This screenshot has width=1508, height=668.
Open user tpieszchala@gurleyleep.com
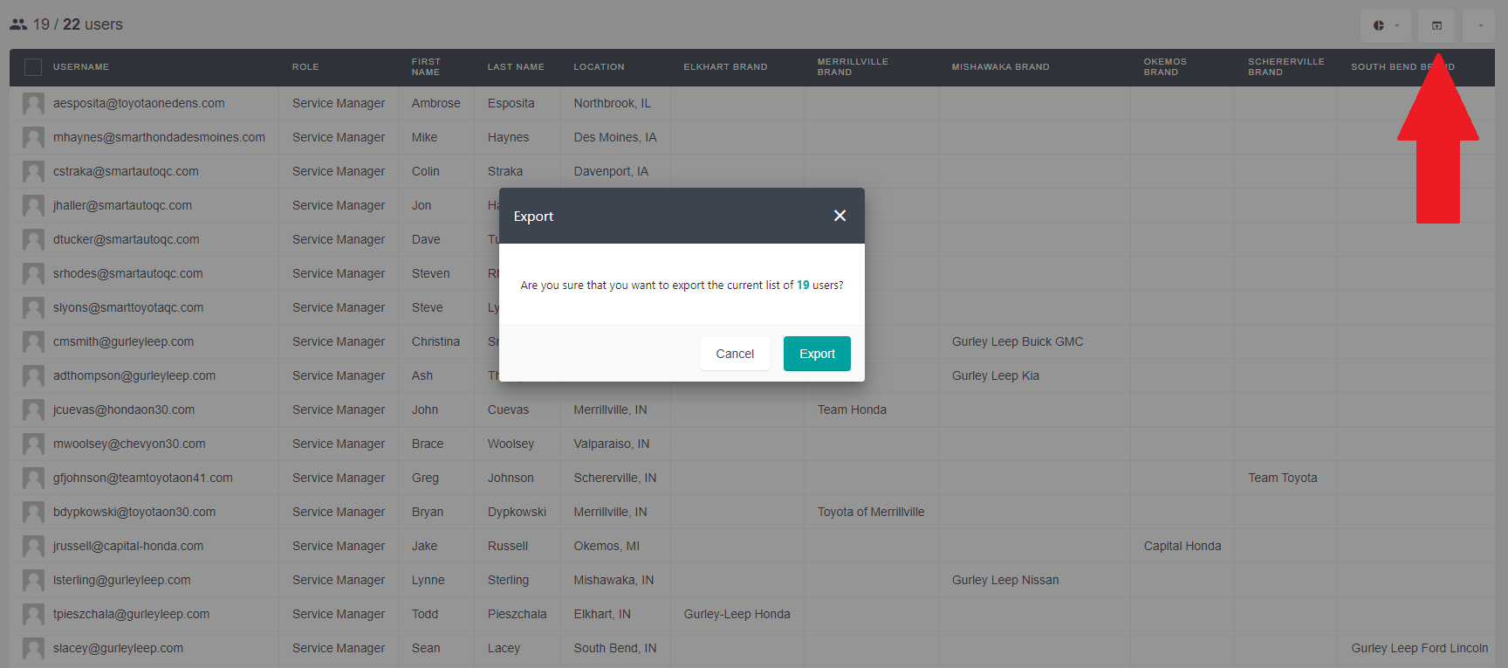click(131, 615)
